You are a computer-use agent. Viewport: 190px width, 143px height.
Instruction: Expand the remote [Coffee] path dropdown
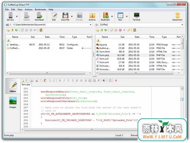(182, 25)
